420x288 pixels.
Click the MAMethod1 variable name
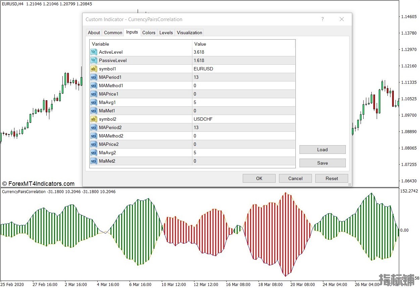[x=111, y=85]
